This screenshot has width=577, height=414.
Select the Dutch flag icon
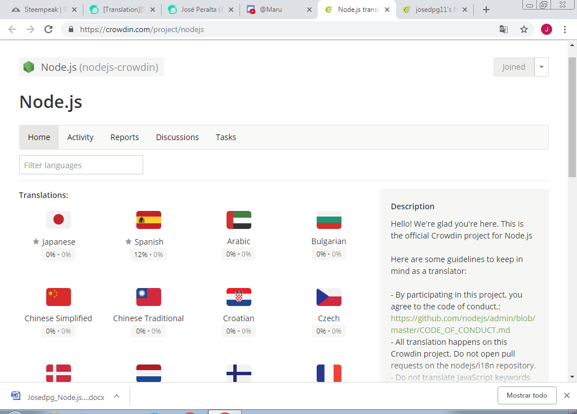pos(149,373)
